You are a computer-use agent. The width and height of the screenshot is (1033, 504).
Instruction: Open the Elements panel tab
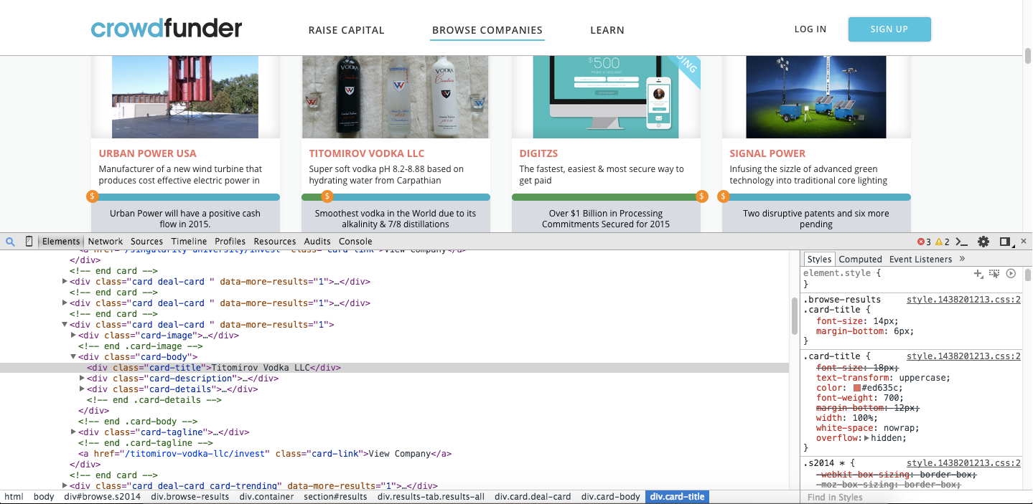[x=61, y=242]
